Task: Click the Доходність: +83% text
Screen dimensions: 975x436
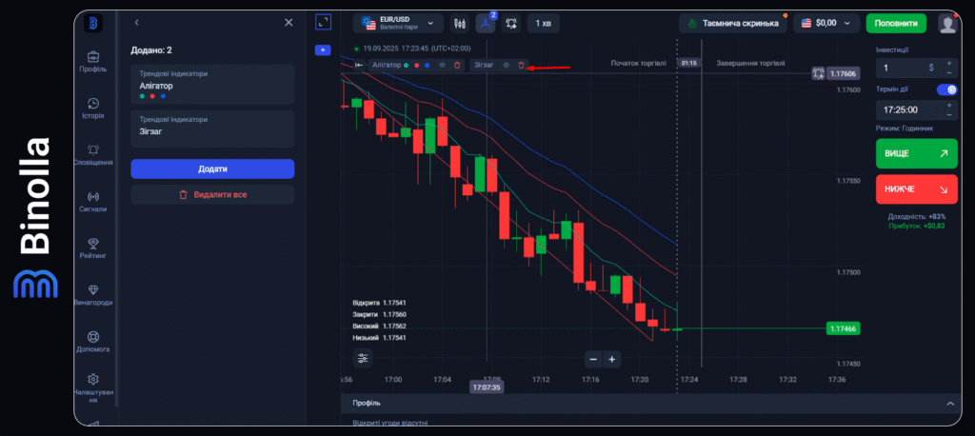Action: [917, 216]
